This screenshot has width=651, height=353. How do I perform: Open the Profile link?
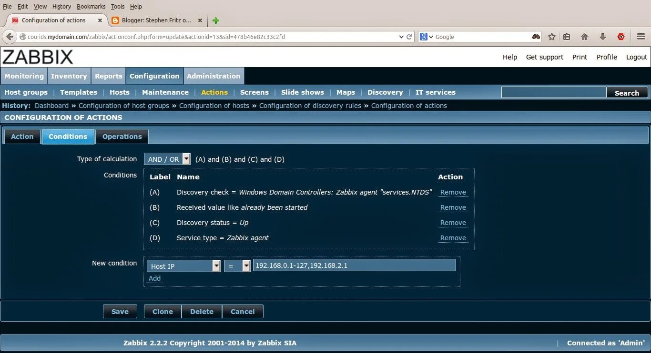[607, 57]
